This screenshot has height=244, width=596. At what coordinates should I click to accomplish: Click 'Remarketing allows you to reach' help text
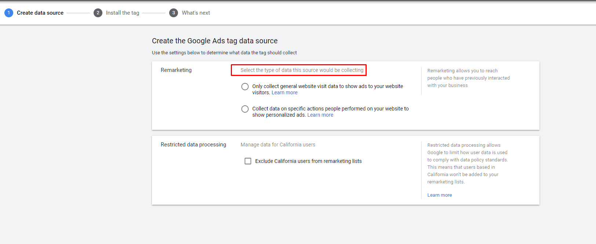pyautogui.click(x=468, y=78)
